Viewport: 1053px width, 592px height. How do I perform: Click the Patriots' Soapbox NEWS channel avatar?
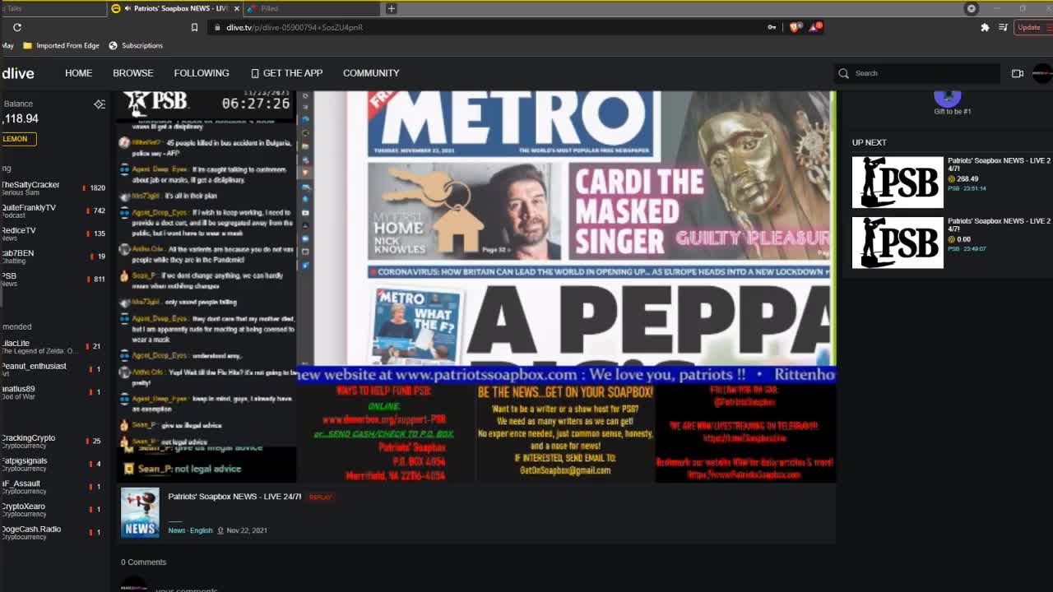pyautogui.click(x=140, y=512)
